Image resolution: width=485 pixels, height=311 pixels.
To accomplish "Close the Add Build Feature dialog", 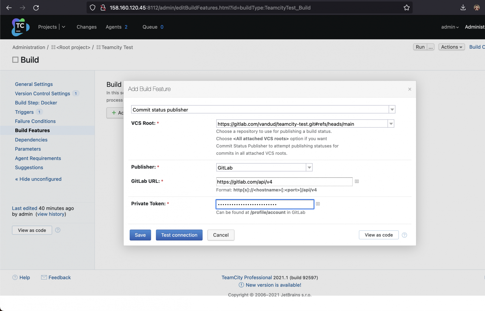I will click(410, 89).
